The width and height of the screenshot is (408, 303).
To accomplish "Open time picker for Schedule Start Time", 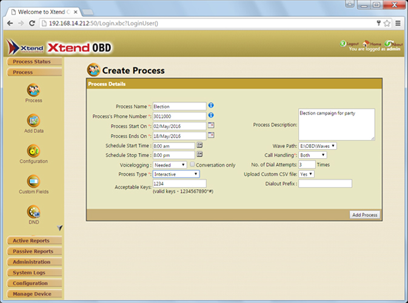I will (x=199, y=145).
